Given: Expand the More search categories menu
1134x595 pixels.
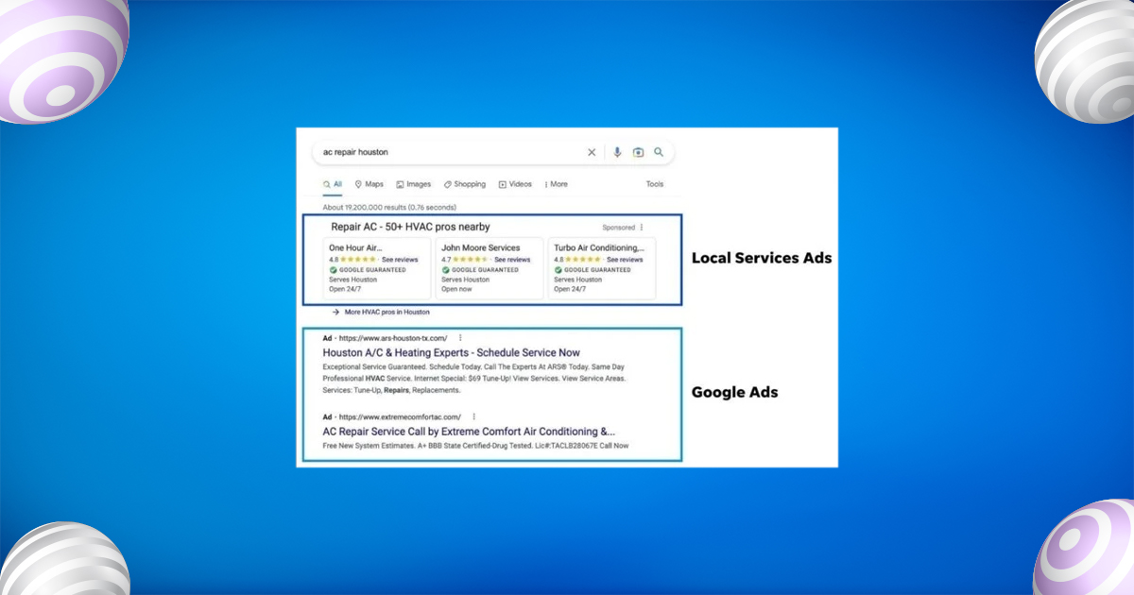Looking at the screenshot, I should coord(557,184).
